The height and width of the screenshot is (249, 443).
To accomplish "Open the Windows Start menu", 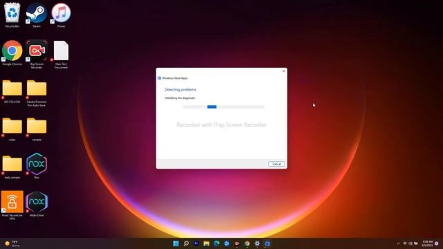I will click(x=176, y=243).
